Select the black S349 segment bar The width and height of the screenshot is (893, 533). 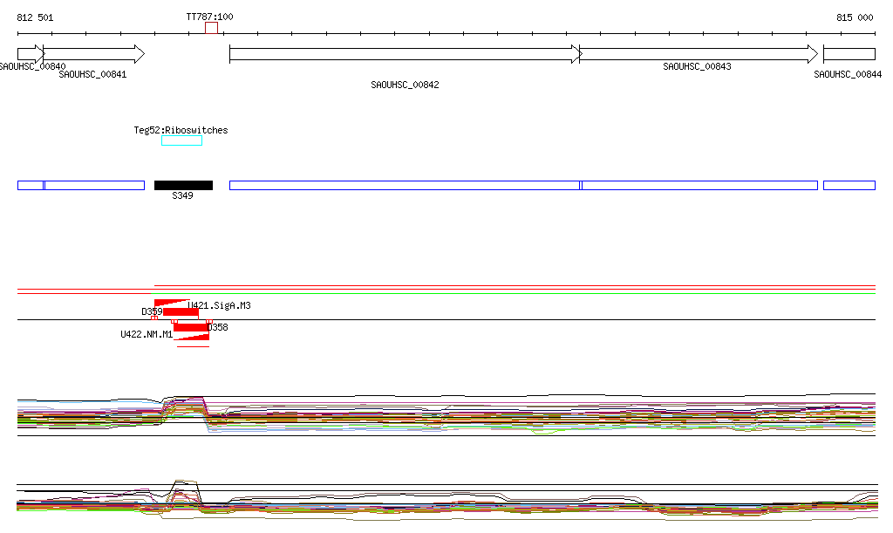pos(183,185)
